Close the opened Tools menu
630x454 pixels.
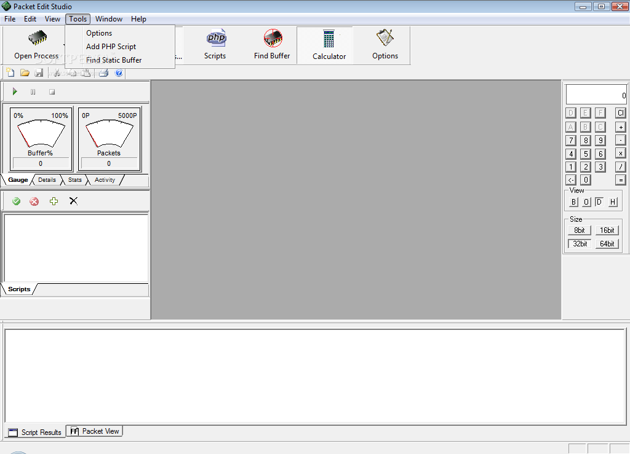(78, 19)
